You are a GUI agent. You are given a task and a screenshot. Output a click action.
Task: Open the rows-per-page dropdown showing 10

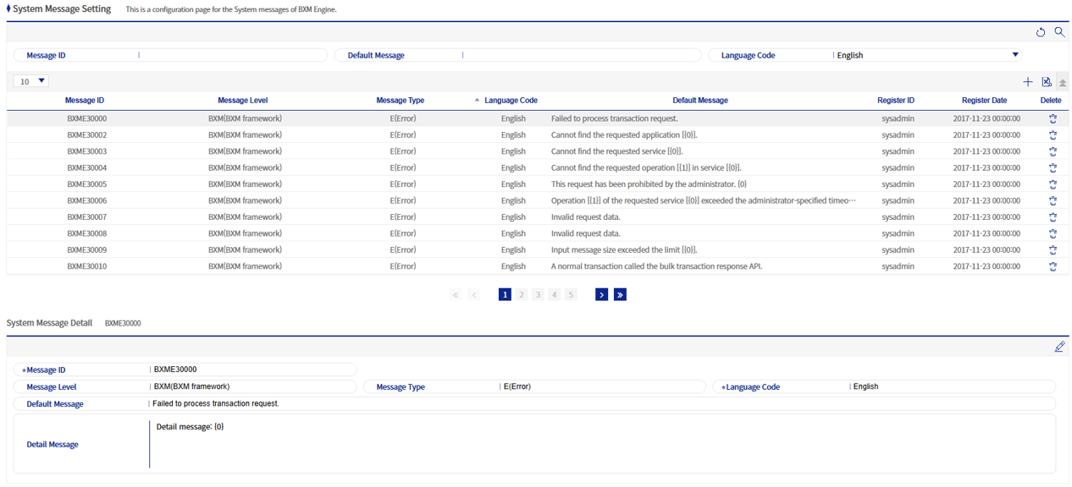tap(31, 81)
